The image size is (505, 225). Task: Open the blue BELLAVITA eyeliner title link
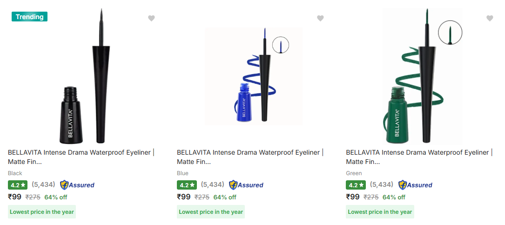pos(250,152)
